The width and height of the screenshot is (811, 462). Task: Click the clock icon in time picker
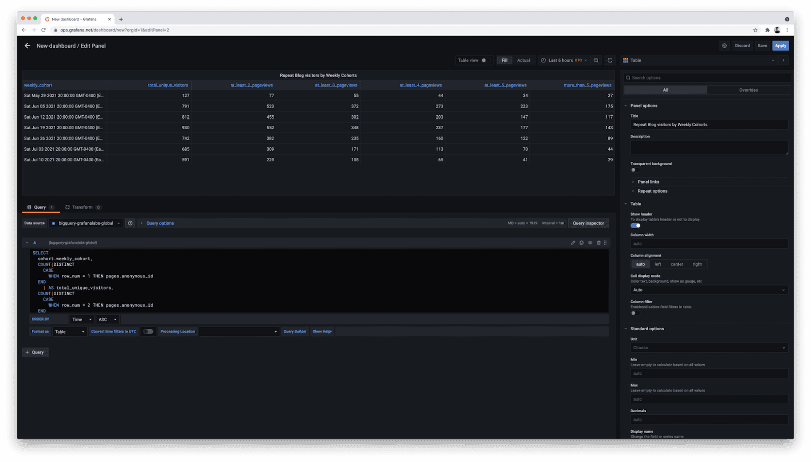point(543,60)
